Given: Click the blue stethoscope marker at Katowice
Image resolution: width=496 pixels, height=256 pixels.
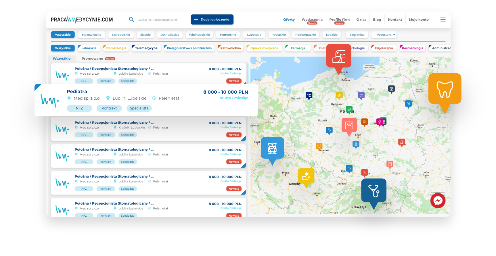Looking at the screenshot, I should 349,168.
